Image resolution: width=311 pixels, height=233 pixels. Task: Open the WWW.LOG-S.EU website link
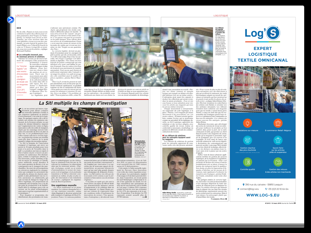click(x=262, y=195)
